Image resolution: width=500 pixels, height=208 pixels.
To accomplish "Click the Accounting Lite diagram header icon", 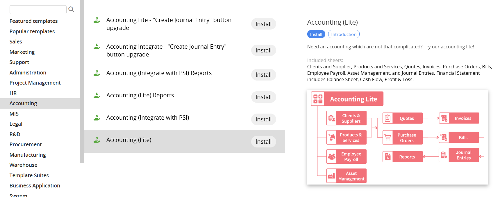I will 318,99.
